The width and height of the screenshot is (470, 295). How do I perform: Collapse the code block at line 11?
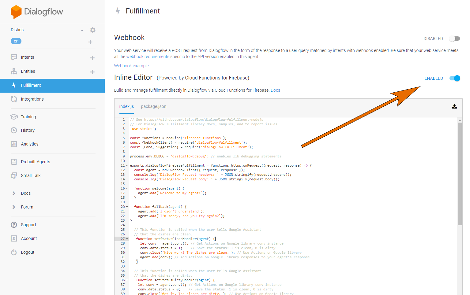(x=126, y=165)
